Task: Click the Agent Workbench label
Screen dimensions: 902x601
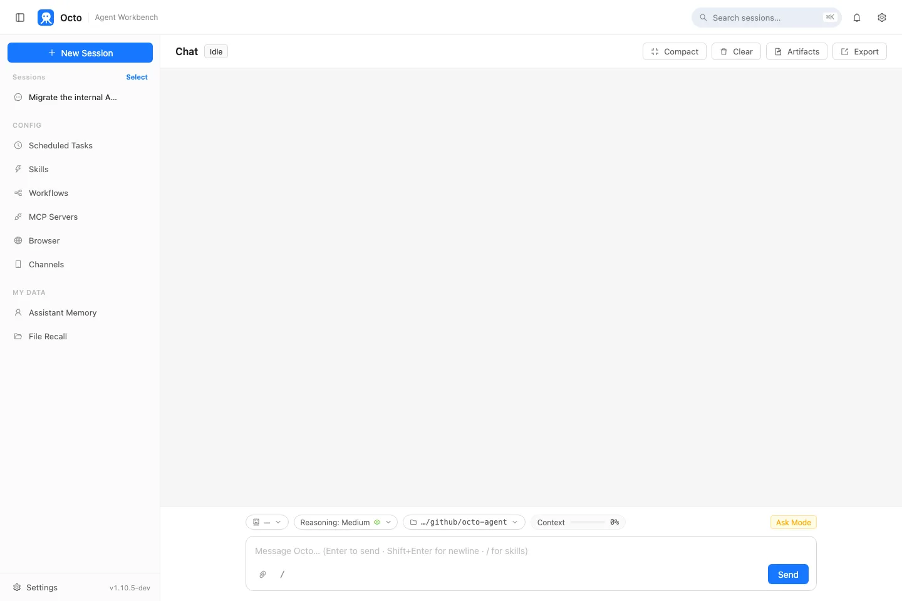Action: tap(127, 18)
